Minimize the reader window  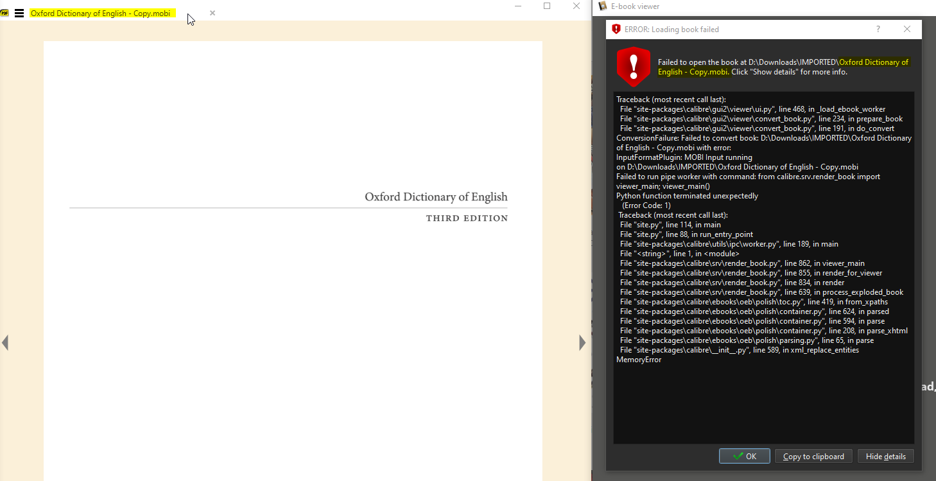(517, 6)
